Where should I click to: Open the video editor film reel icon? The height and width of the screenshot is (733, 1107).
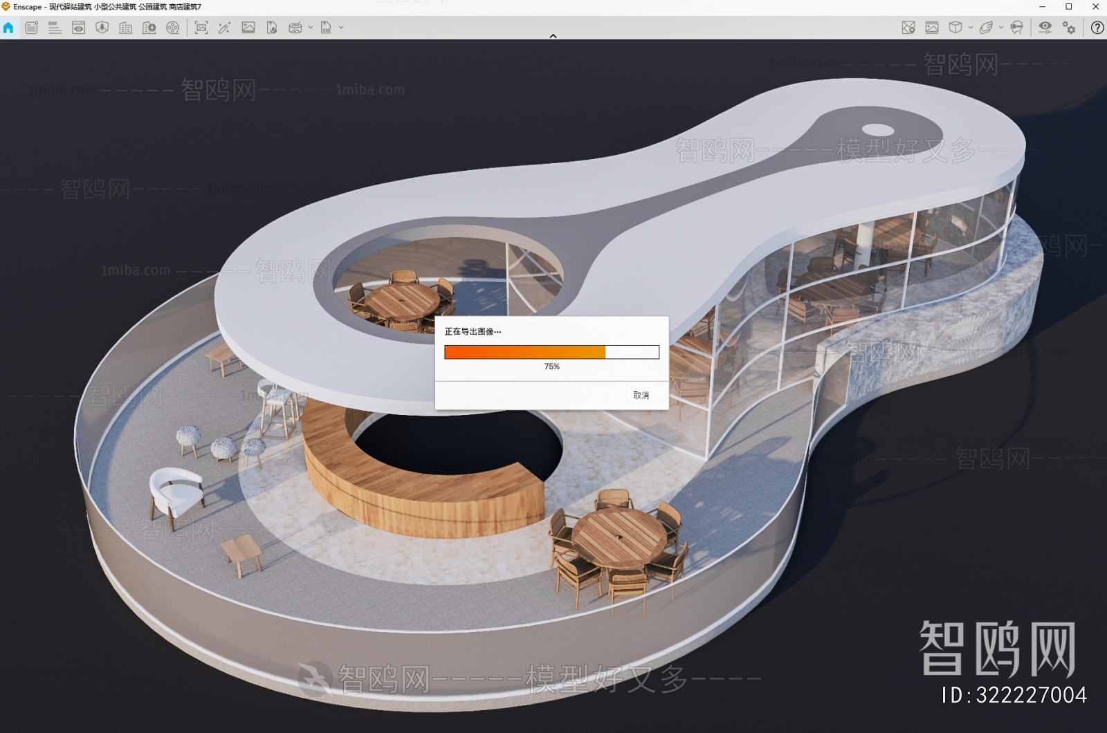[173, 28]
